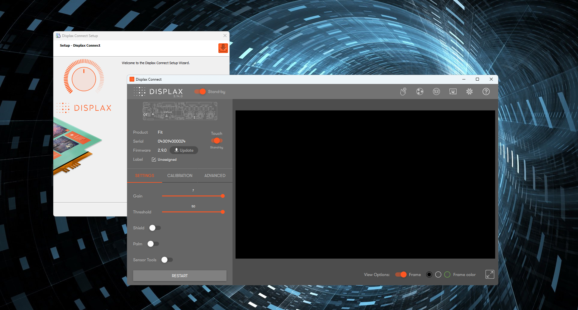Select the white-outlined frame color circle
This screenshot has width=578, height=310.
(x=438, y=274)
